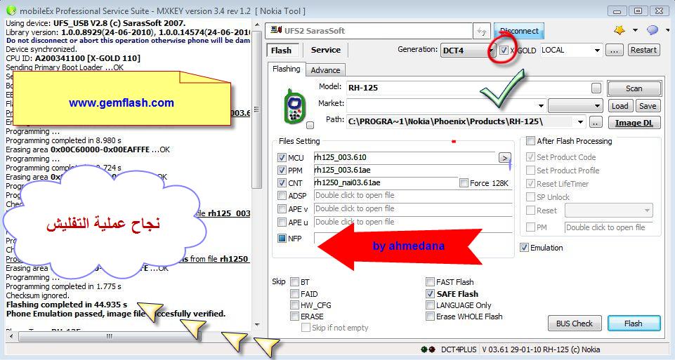Enable the APE v checkbox

[x=282, y=209]
